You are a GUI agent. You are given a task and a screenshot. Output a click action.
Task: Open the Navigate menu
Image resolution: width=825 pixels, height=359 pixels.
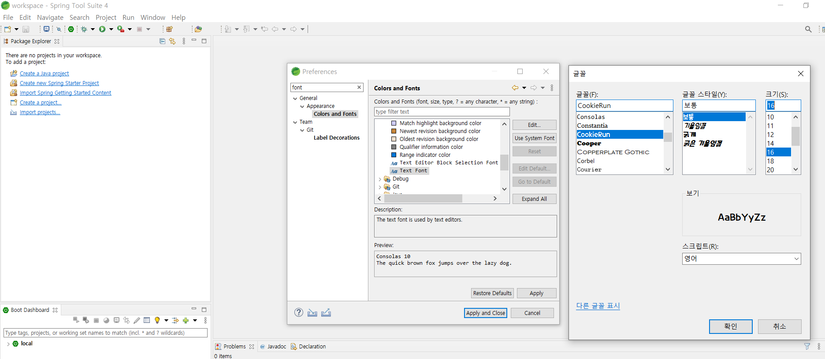50,17
